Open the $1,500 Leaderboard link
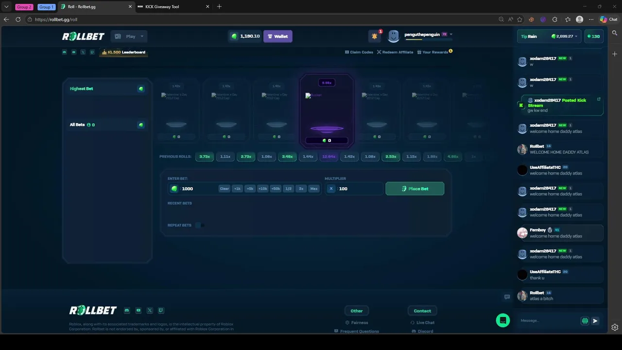622x350 pixels. [x=123, y=52]
